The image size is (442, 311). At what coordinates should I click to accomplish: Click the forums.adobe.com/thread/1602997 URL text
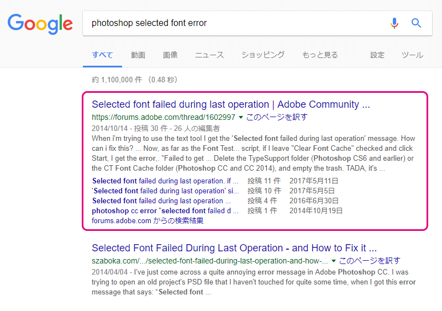click(164, 117)
